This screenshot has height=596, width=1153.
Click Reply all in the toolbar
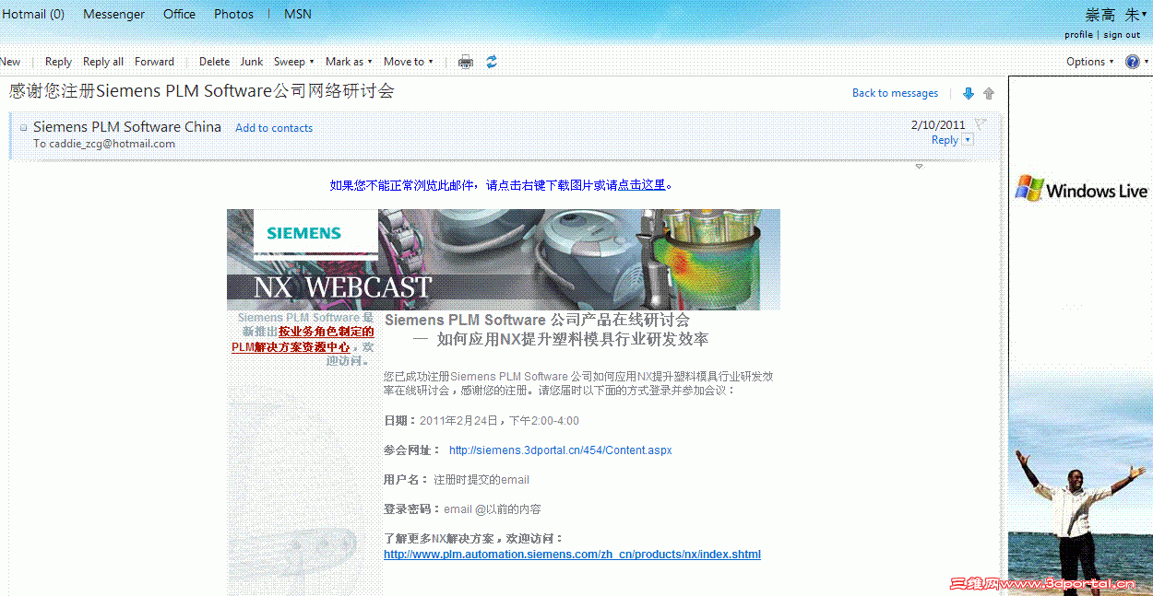point(103,62)
